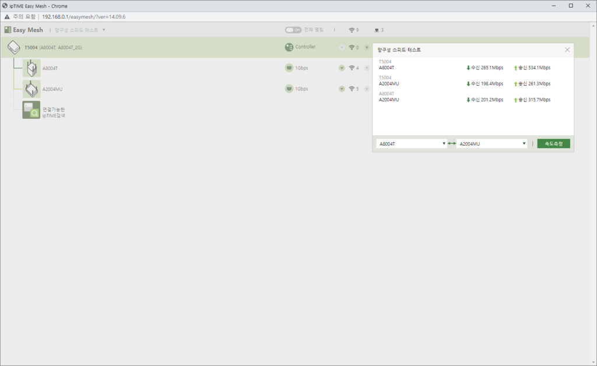Select the T5004 row name in the tree

(53, 48)
